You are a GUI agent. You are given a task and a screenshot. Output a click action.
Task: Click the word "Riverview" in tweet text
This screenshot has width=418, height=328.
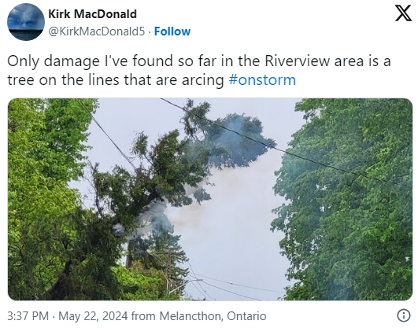[298, 61]
